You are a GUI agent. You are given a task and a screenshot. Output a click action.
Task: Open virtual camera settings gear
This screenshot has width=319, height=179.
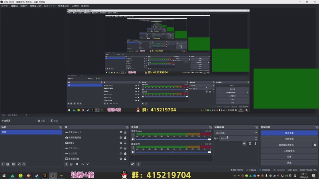pyautogui.click(x=315, y=145)
